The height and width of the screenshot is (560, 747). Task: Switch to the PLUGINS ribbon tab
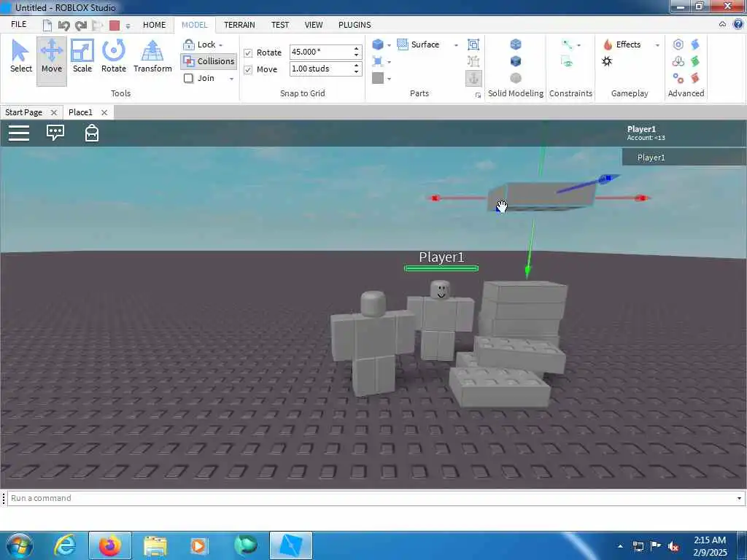355,25
